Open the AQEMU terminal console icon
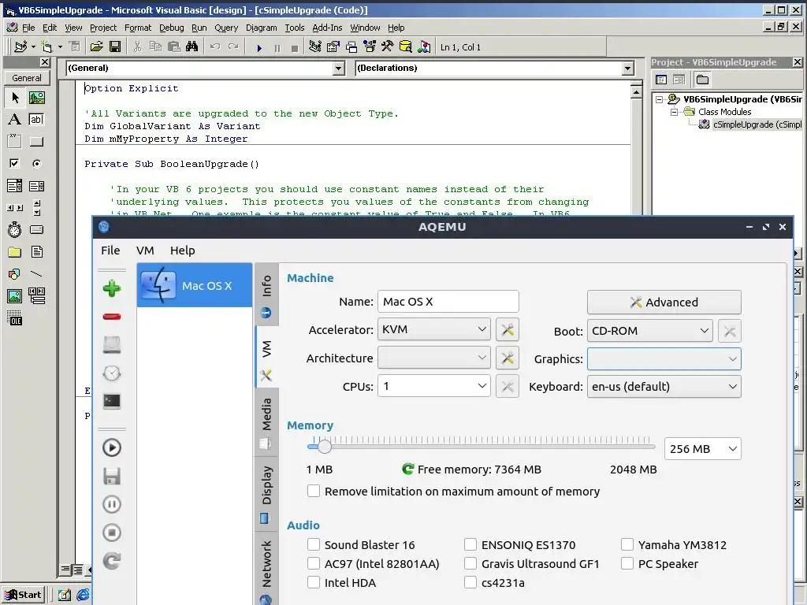Viewport: 807px width, 605px height. 112,401
